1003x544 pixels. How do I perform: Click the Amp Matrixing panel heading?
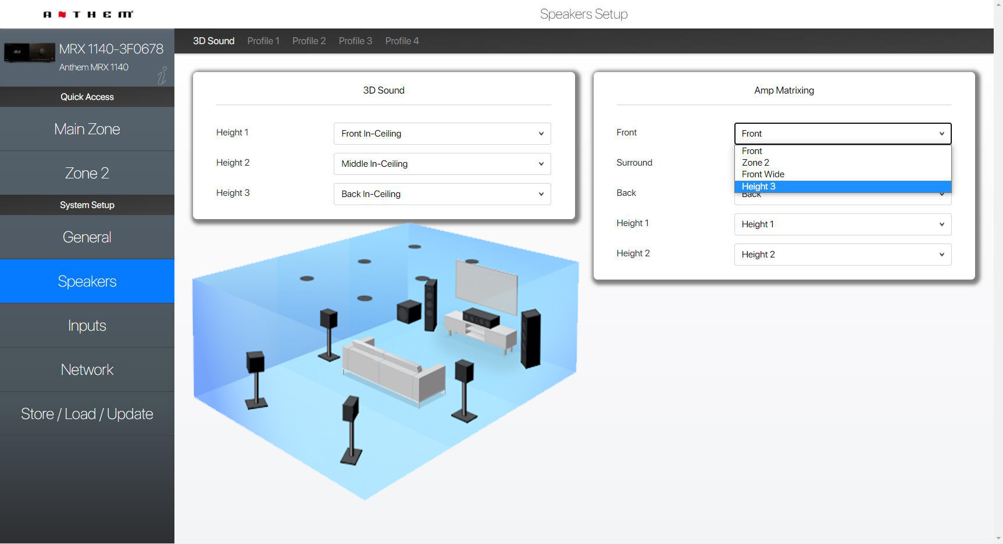tap(784, 90)
